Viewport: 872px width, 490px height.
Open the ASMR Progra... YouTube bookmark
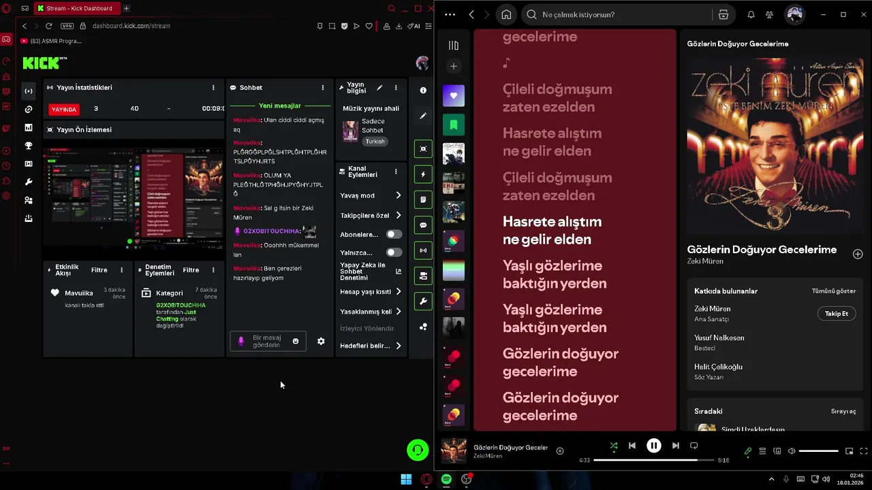(x=51, y=41)
